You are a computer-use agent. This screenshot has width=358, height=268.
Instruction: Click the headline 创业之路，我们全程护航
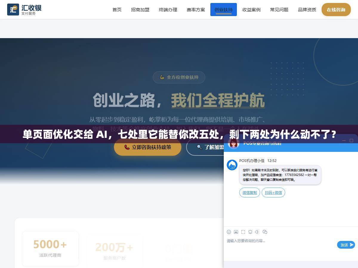179,100
